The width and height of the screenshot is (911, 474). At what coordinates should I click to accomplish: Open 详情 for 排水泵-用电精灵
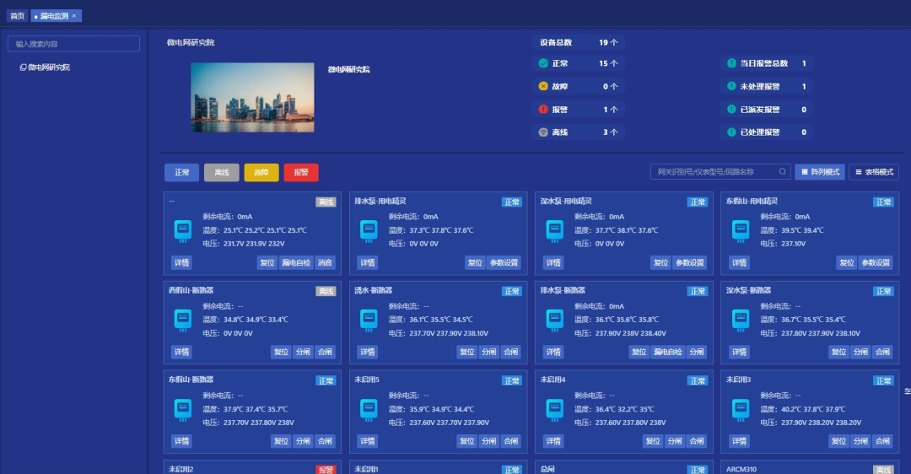(x=368, y=262)
